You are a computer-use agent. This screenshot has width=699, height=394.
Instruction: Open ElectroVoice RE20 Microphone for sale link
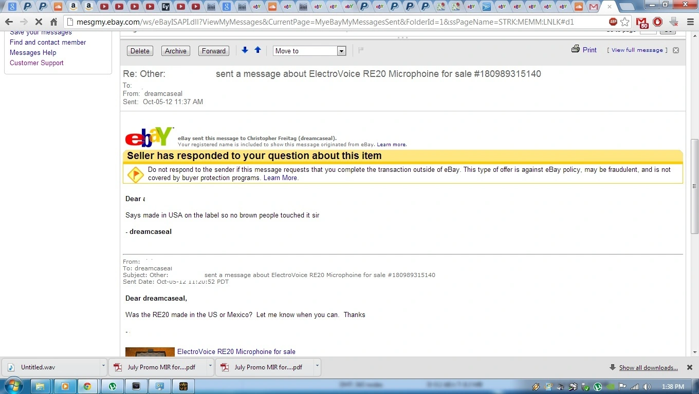pyautogui.click(x=236, y=351)
